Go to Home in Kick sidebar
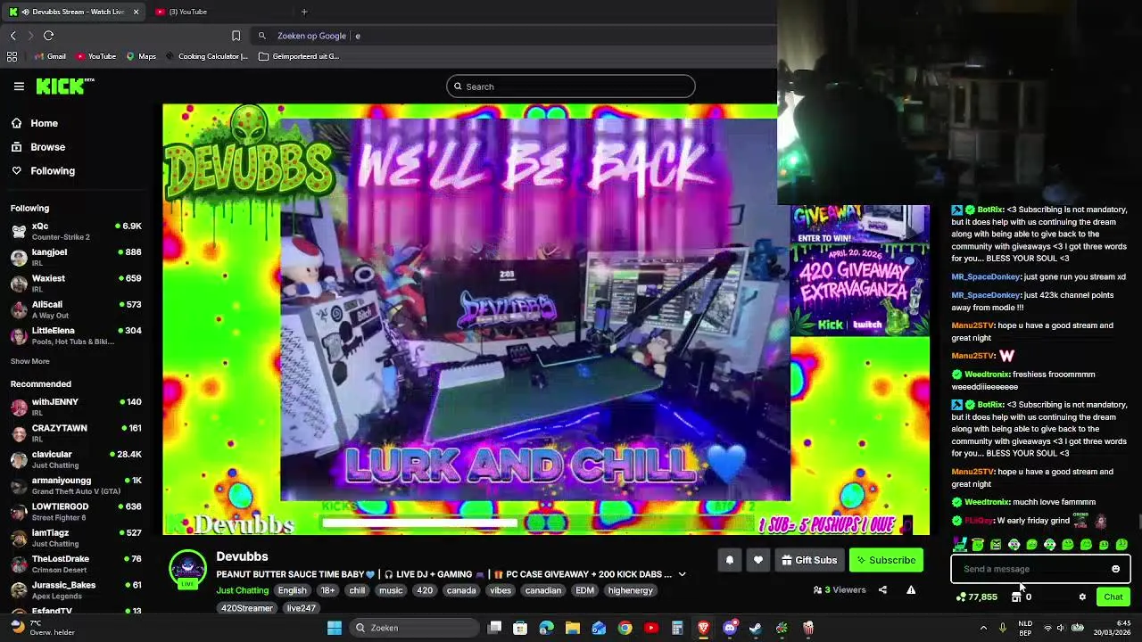Image resolution: width=1142 pixels, height=642 pixels. tap(35, 123)
